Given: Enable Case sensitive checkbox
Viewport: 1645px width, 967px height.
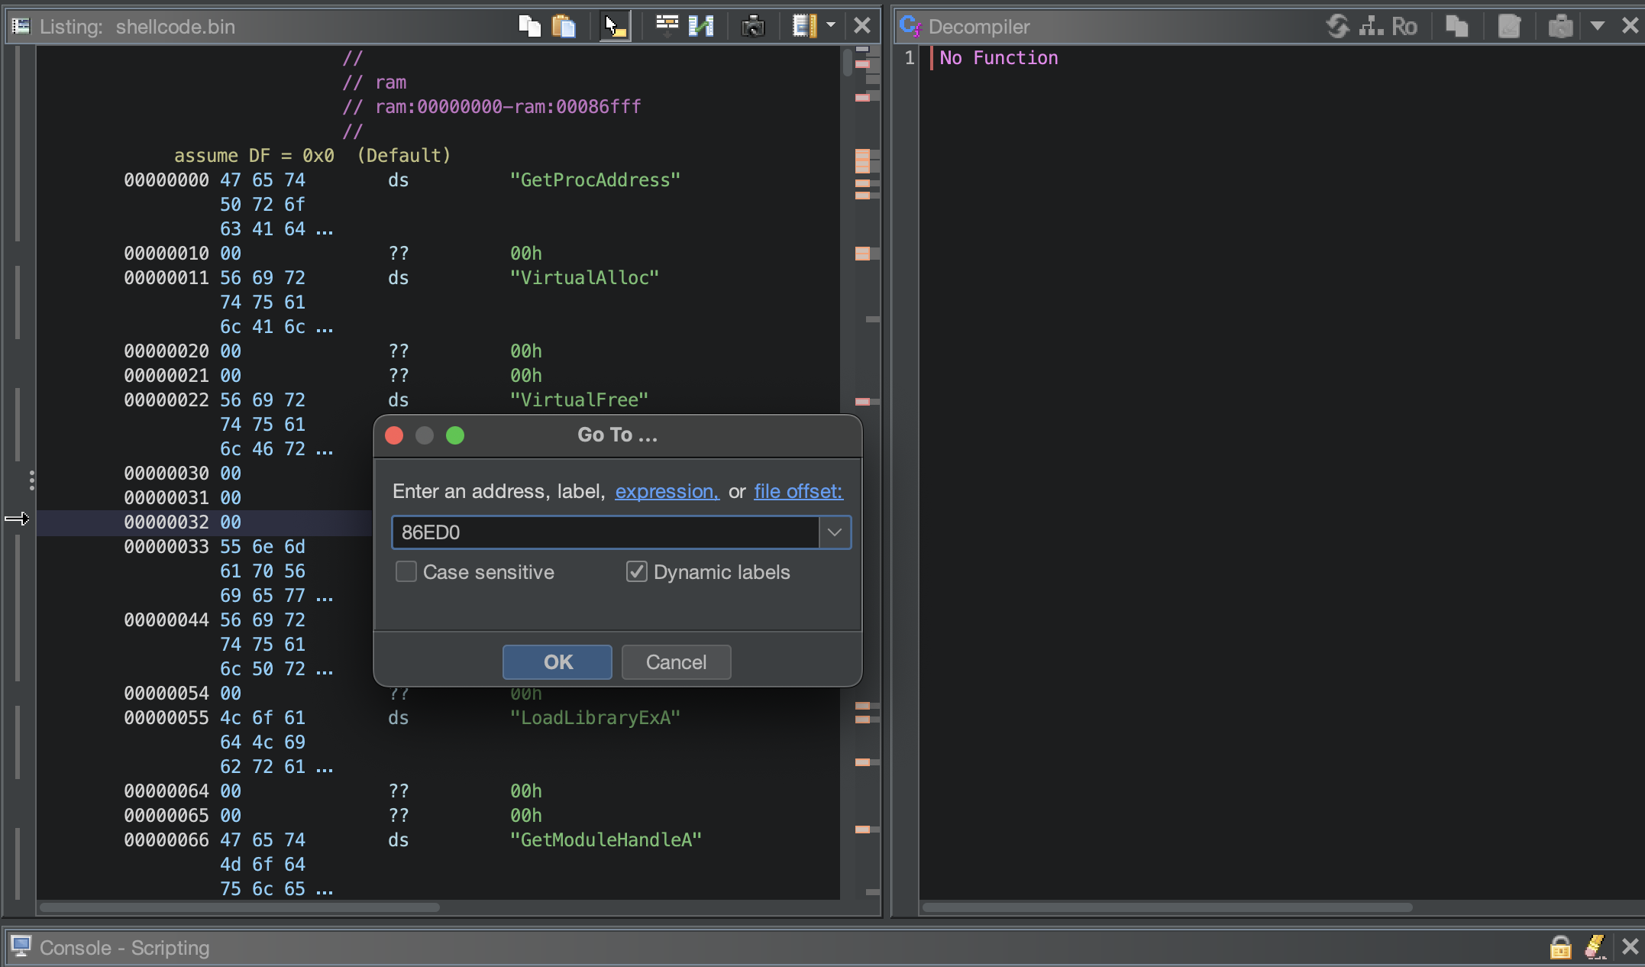Looking at the screenshot, I should (406, 571).
